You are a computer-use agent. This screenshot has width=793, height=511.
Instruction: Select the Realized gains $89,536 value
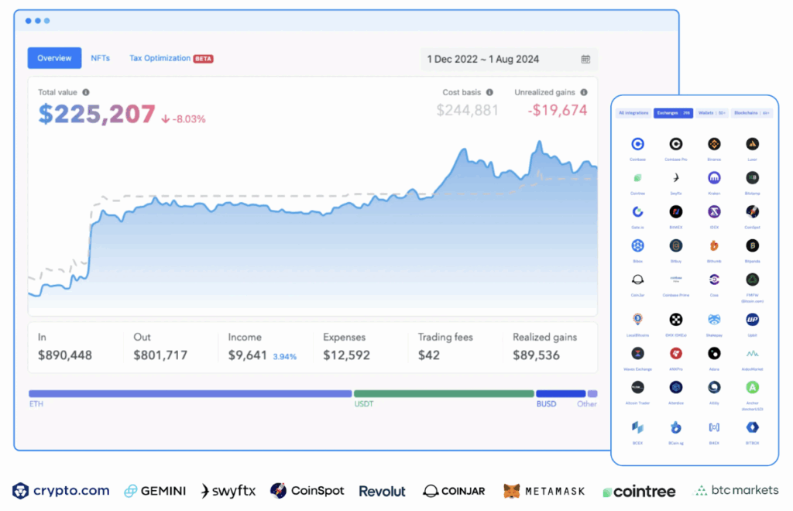[536, 355]
